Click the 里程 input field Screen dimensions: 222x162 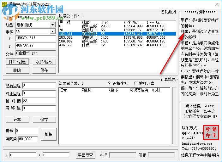(36, 17)
